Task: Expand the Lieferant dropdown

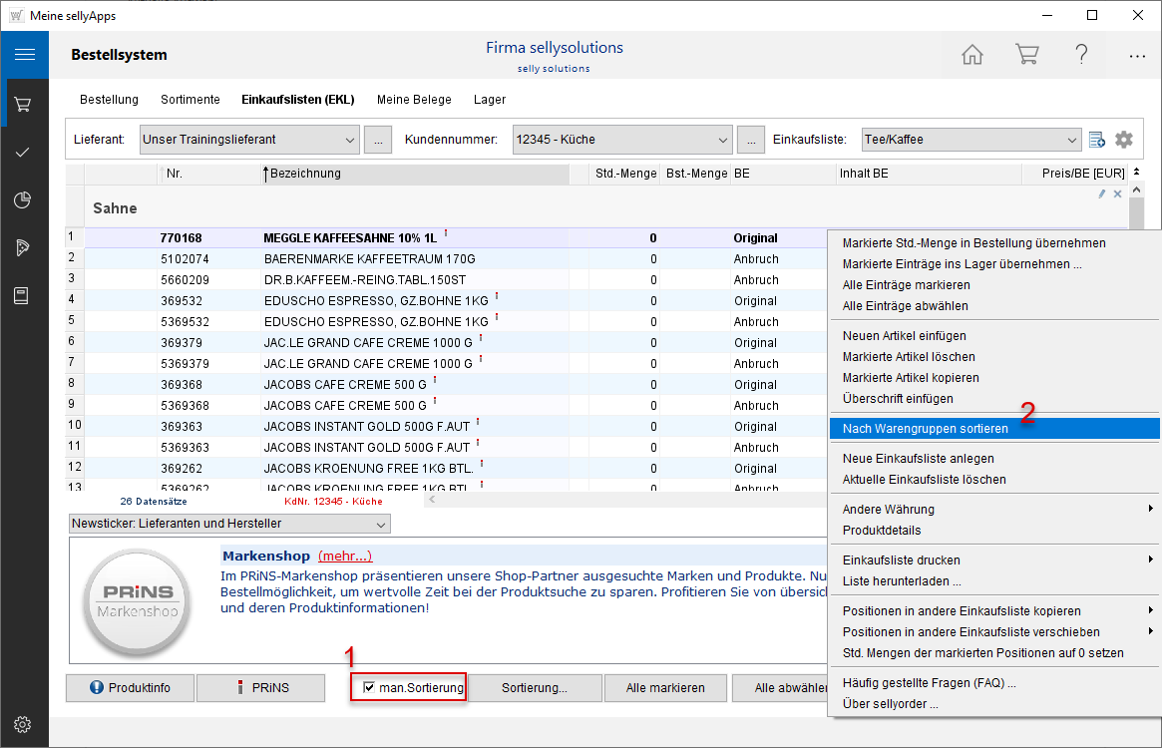Action: click(x=348, y=140)
